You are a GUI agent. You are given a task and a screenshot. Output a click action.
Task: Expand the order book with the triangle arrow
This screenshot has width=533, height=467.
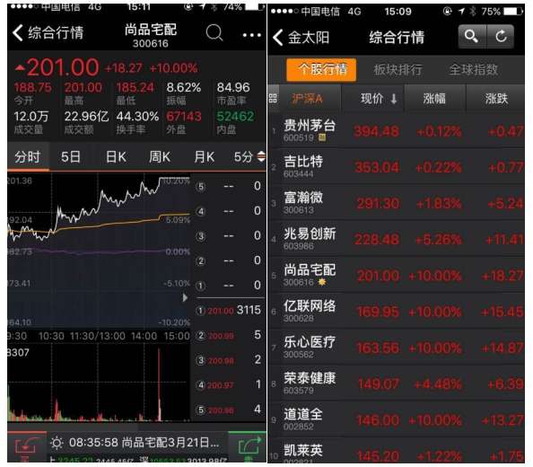click(185, 298)
